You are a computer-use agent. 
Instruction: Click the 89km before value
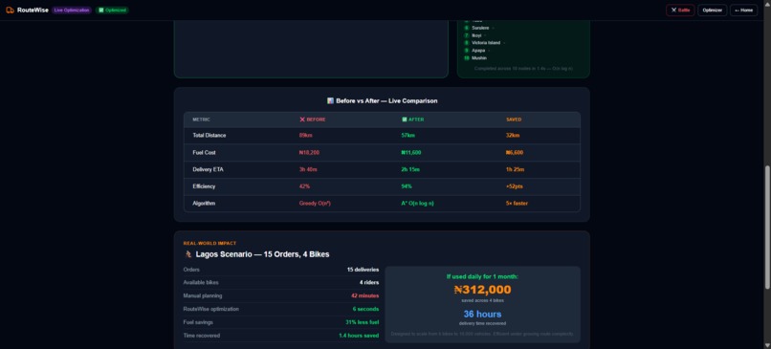pyautogui.click(x=306, y=135)
